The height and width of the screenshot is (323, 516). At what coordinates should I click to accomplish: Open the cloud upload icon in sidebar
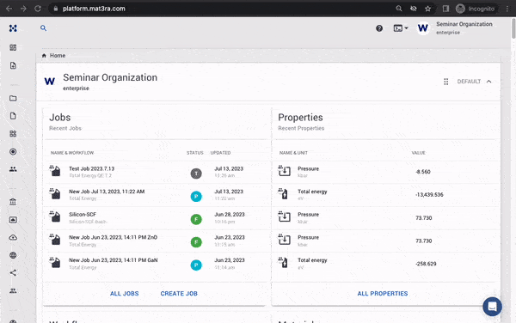point(13,237)
